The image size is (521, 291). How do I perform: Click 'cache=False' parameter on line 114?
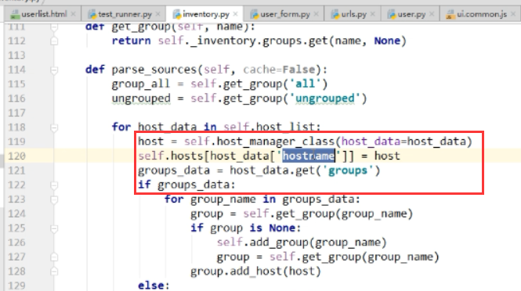point(279,70)
